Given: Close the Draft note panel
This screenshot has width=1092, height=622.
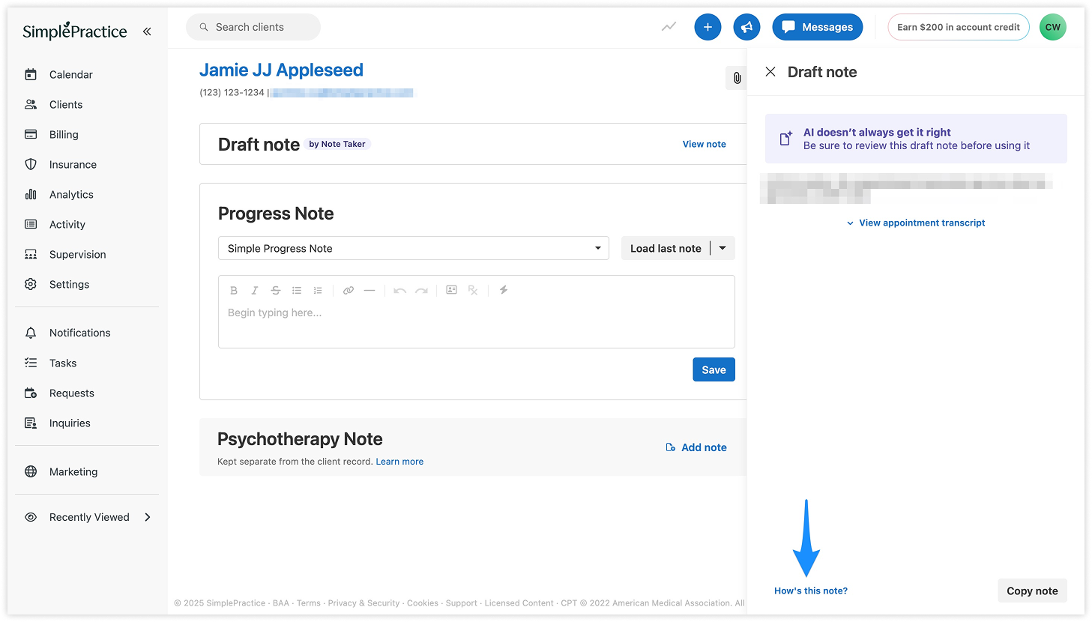Looking at the screenshot, I should click(x=770, y=72).
